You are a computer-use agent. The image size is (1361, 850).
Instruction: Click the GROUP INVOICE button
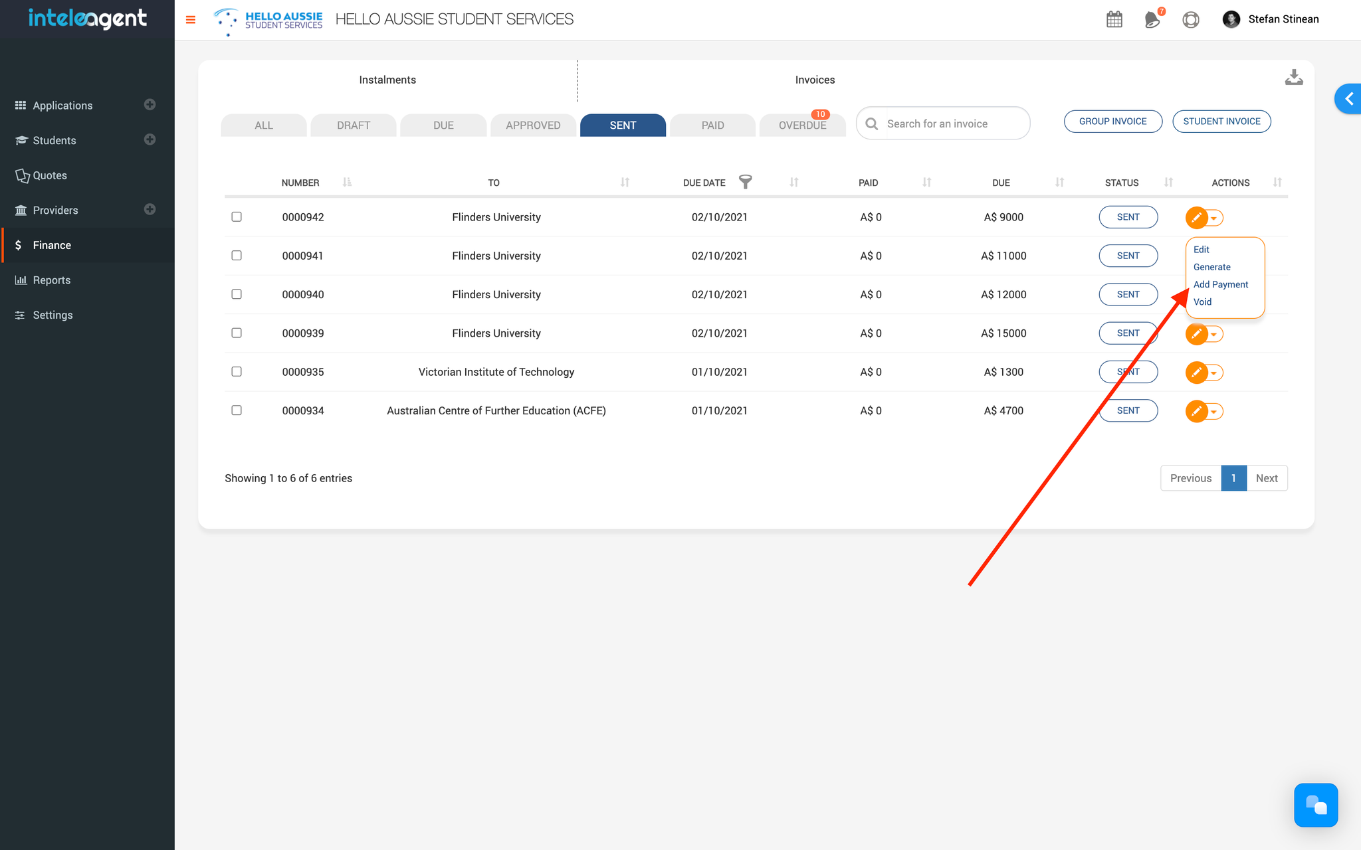pyautogui.click(x=1112, y=122)
